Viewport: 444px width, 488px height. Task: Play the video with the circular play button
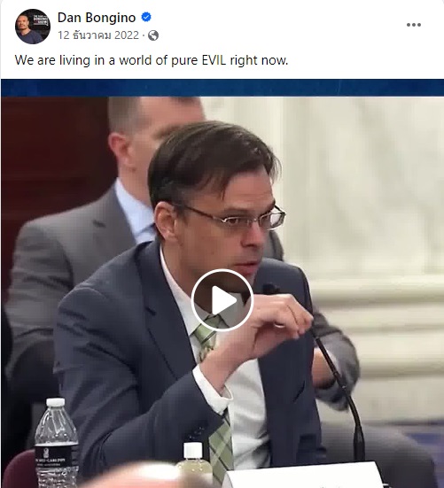coord(222,300)
